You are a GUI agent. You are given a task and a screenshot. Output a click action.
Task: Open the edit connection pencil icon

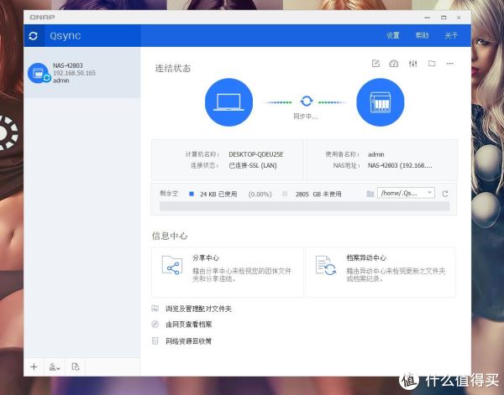point(375,64)
